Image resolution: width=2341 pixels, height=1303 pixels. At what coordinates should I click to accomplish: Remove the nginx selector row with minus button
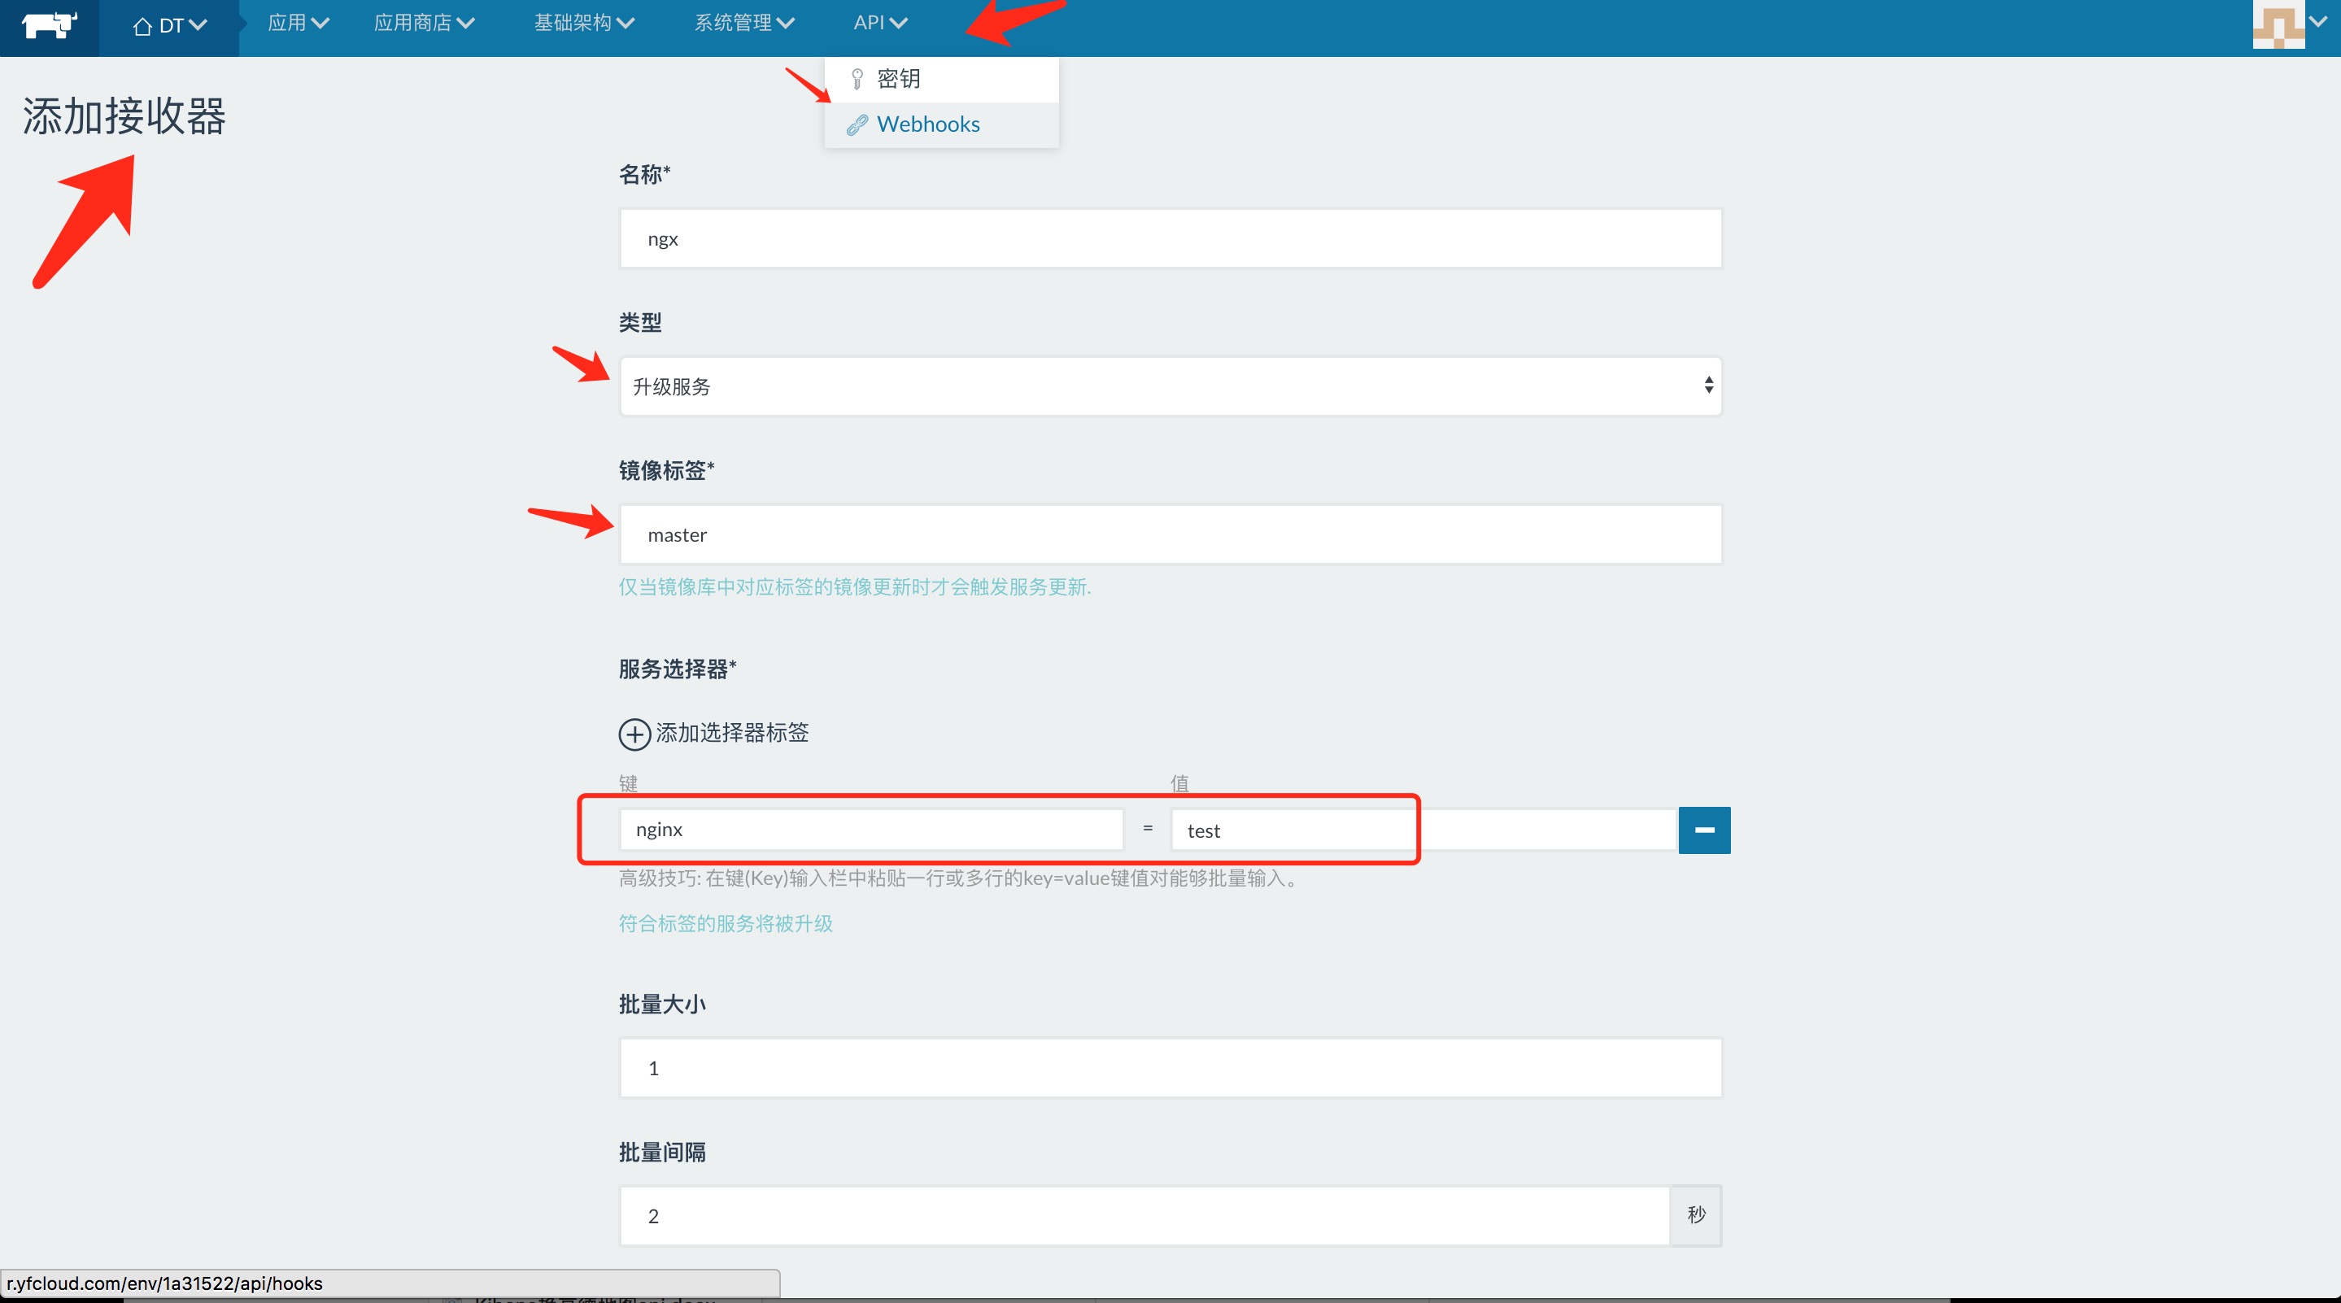coord(1704,830)
